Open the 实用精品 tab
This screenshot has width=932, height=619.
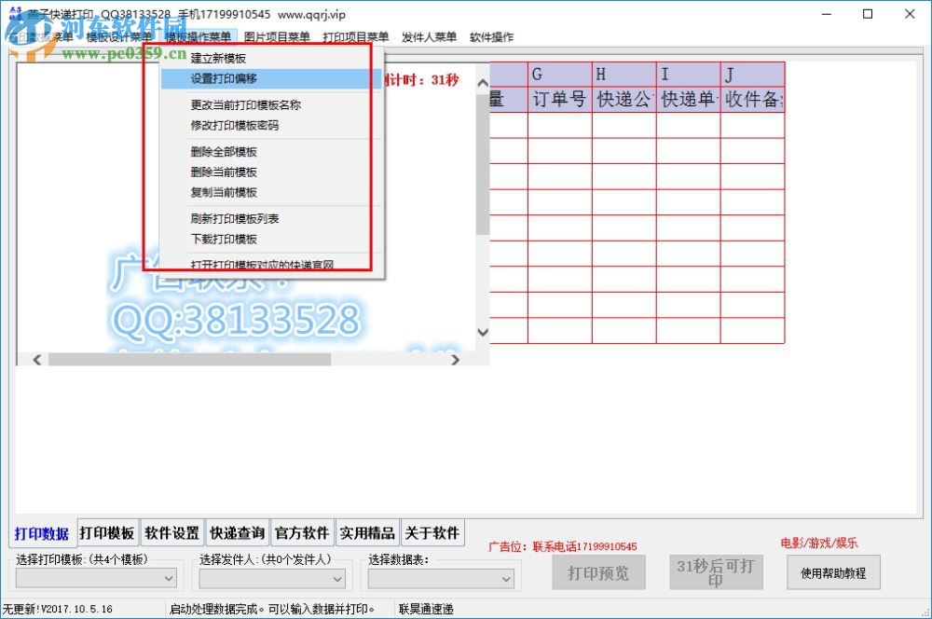click(367, 533)
